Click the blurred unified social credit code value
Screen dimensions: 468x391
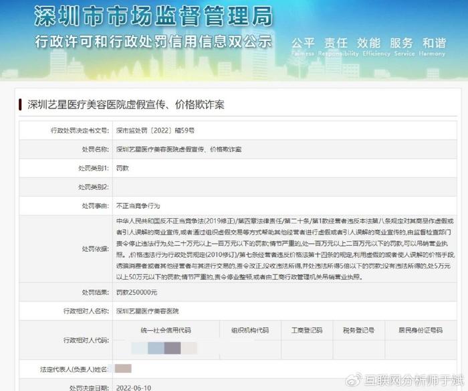point(164,348)
